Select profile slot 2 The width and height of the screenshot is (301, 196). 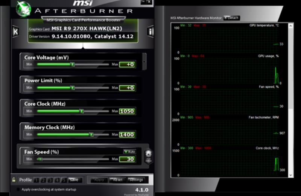(43, 180)
